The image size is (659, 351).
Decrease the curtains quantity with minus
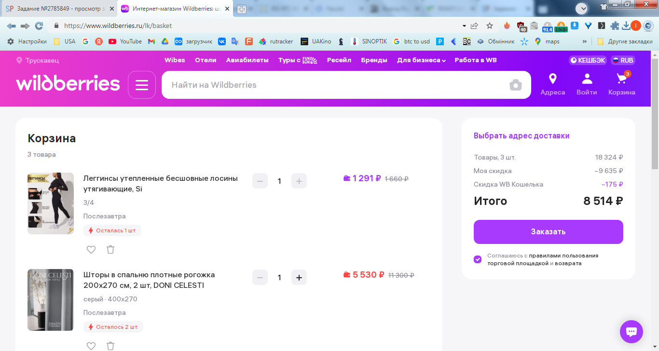tap(260, 277)
